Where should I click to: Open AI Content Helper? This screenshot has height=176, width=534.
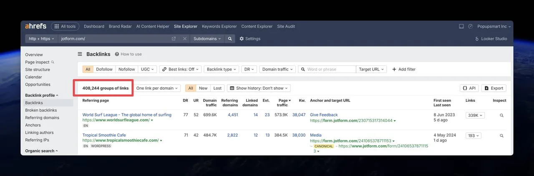click(x=153, y=26)
